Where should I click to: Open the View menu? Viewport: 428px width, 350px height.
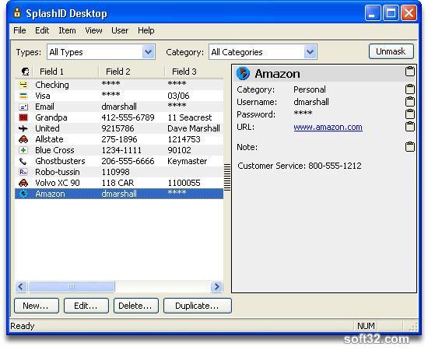point(93,30)
